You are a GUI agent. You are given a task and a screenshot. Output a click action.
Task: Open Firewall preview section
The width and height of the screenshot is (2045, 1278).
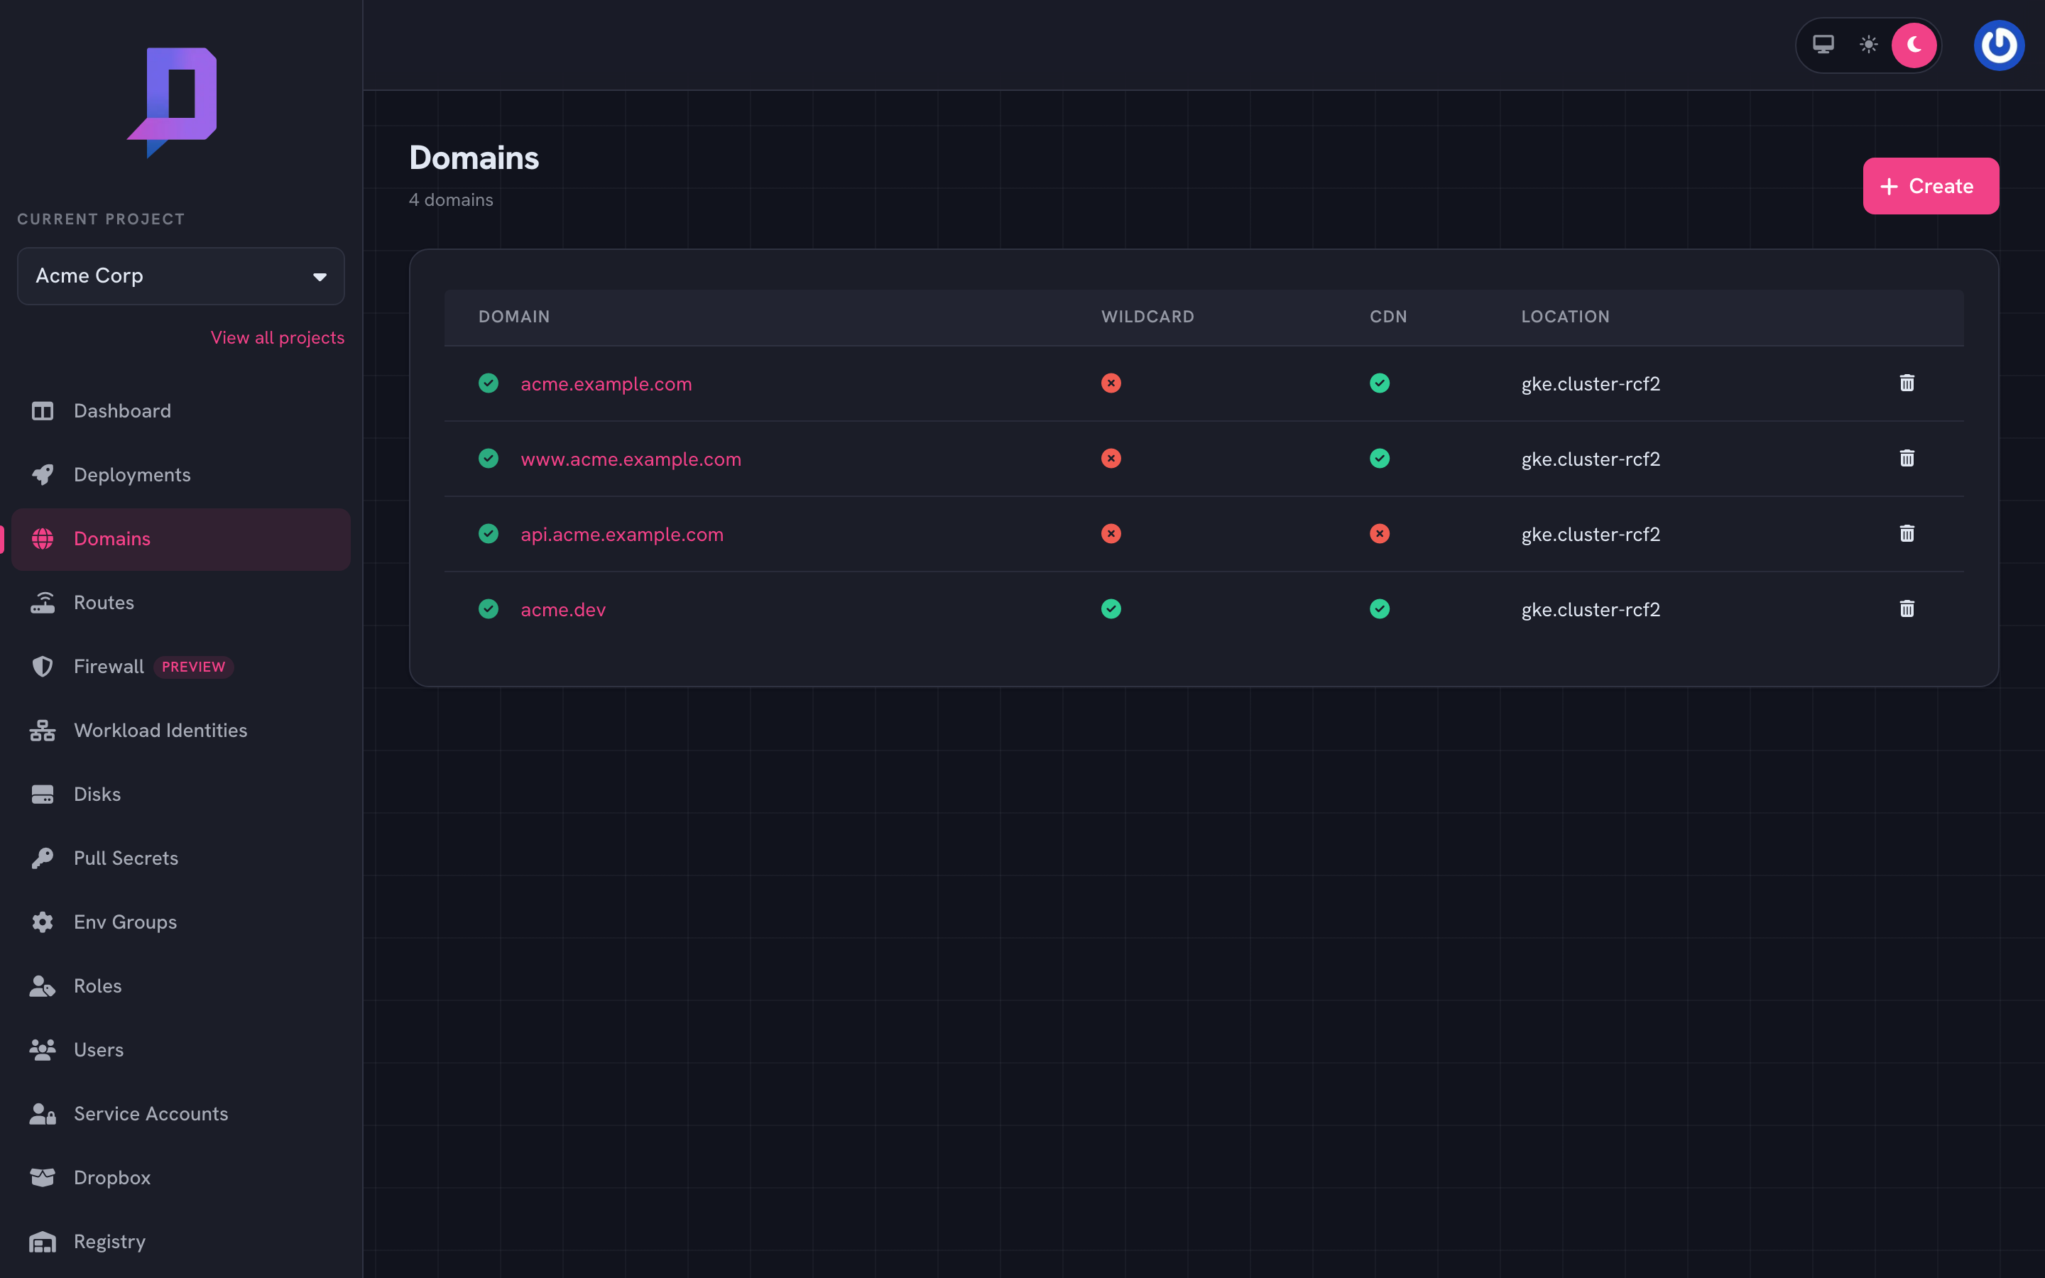[x=181, y=666]
